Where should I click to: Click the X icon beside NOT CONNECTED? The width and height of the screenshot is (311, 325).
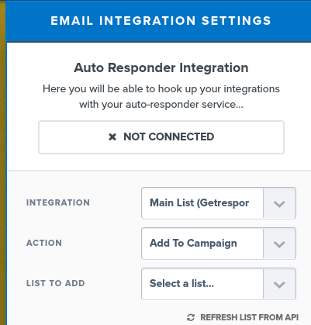pyautogui.click(x=112, y=137)
